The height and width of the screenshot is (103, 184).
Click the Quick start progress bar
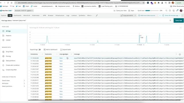point(152,11)
